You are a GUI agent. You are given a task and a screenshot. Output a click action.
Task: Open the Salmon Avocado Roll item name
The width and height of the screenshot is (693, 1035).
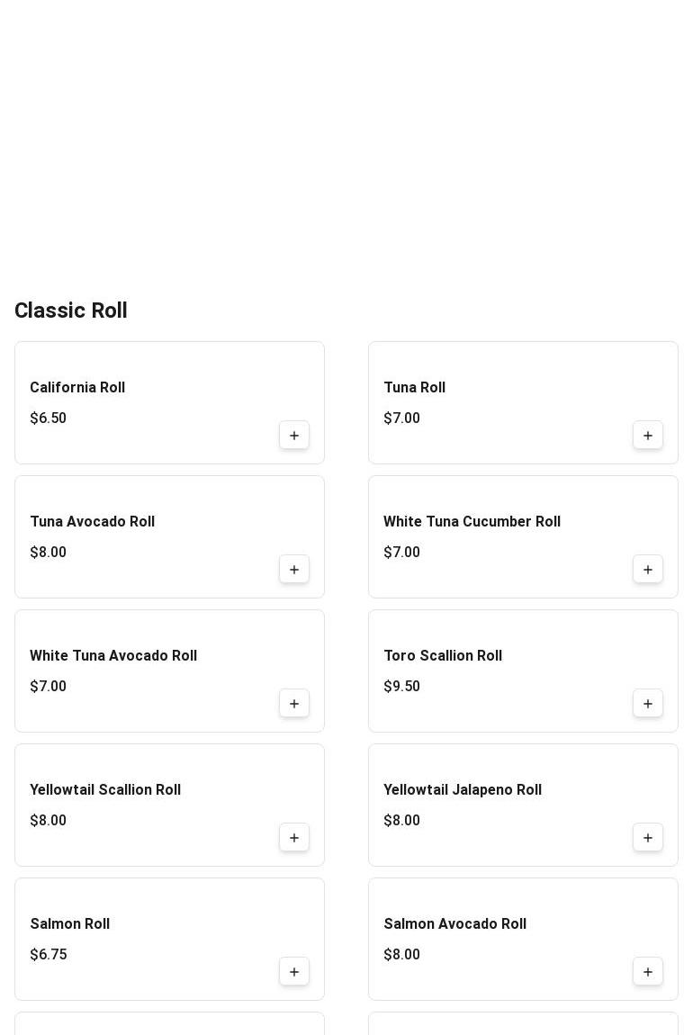coord(454,923)
